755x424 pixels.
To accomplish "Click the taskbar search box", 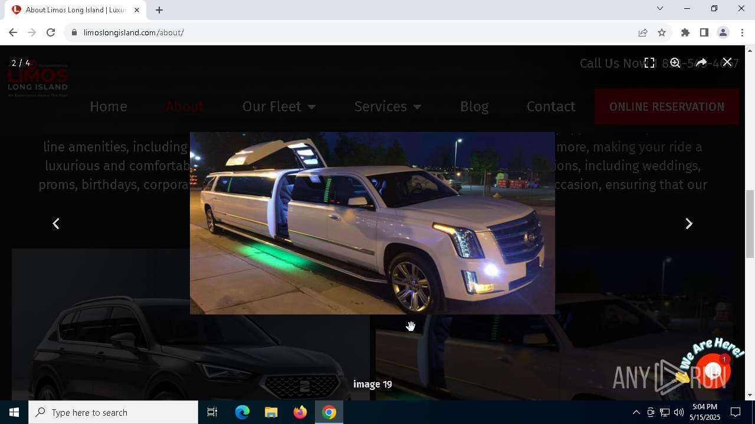I will click(x=113, y=412).
